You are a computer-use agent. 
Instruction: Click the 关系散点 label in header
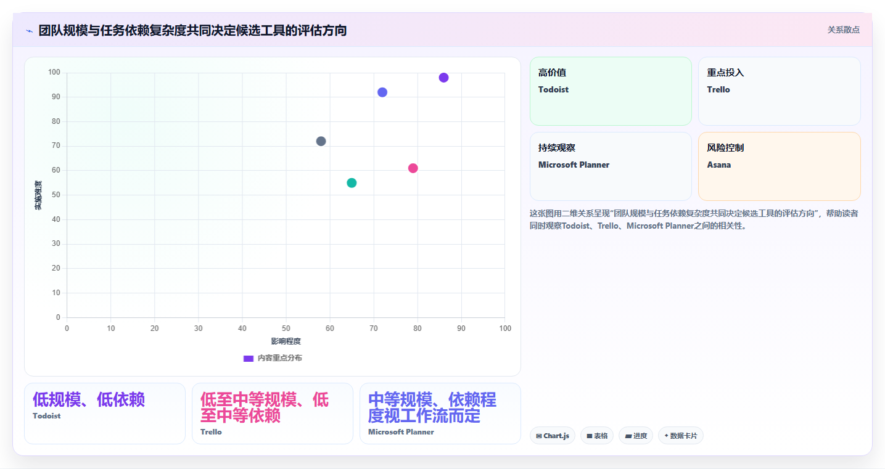pos(843,30)
